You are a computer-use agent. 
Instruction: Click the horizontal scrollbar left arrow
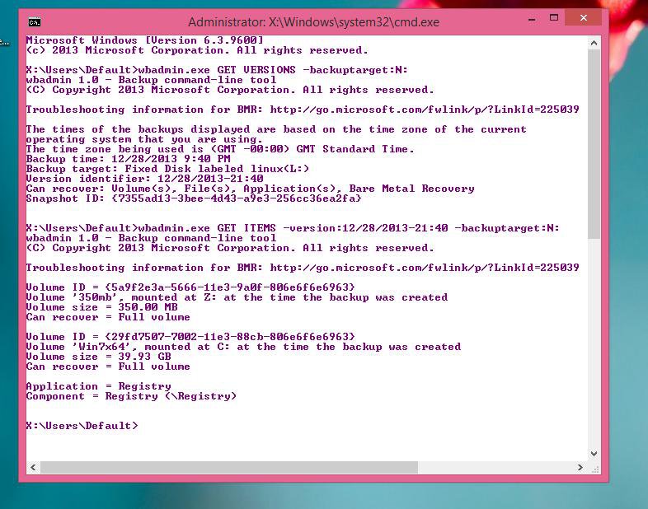pyautogui.click(x=33, y=467)
